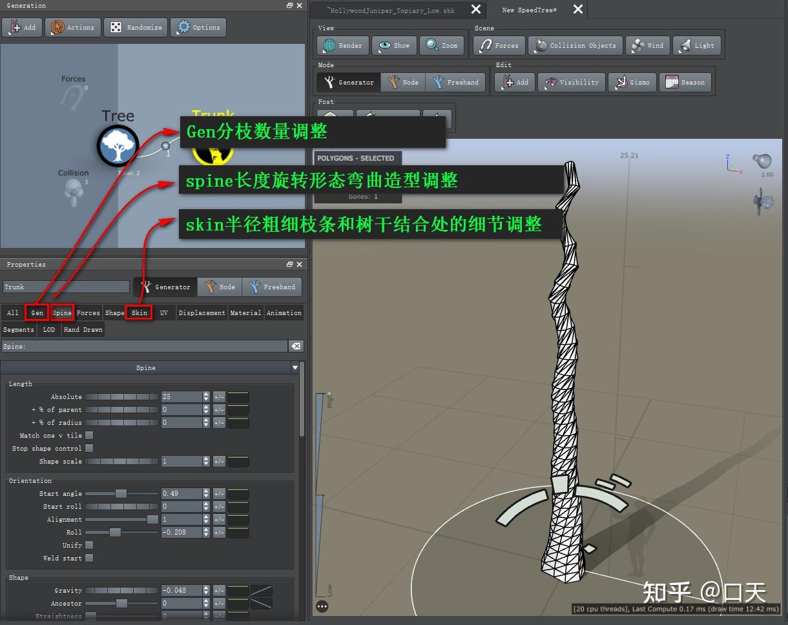This screenshot has width=788, height=625.
Task: Toggle Match one v tile checkbox
Action: (x=89, y=435)
